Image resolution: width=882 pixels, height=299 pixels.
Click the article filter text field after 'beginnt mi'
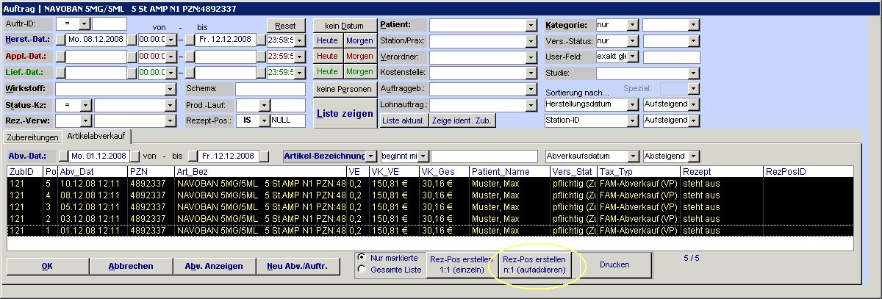(484, 156)
